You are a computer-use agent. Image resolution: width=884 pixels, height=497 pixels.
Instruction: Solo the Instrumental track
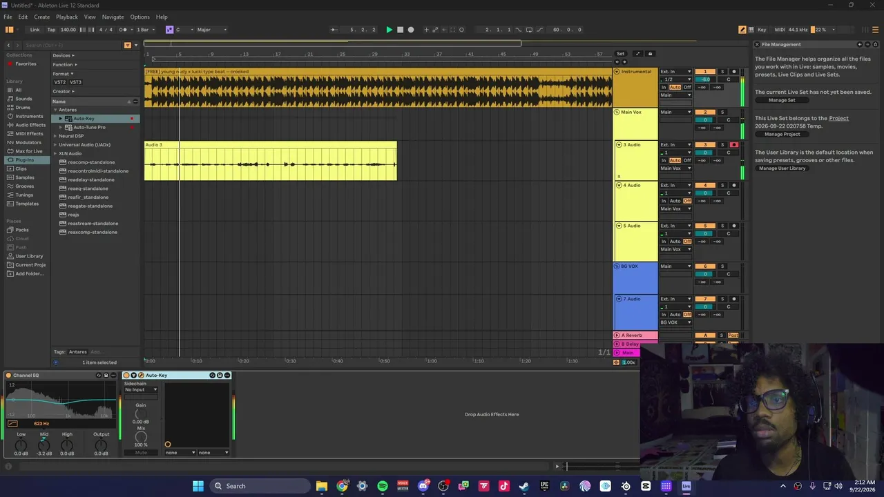pyautogui.click(x=722, y=72)
